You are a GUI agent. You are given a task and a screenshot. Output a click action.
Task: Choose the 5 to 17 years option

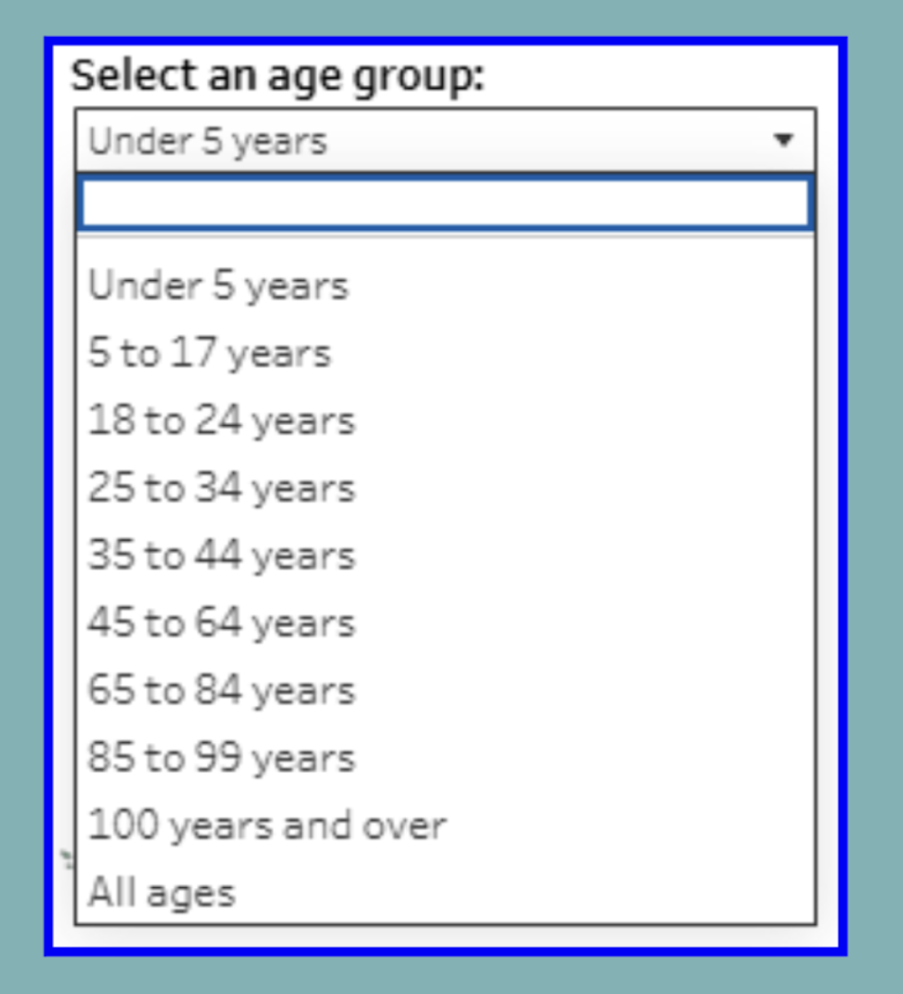(210, 354)
